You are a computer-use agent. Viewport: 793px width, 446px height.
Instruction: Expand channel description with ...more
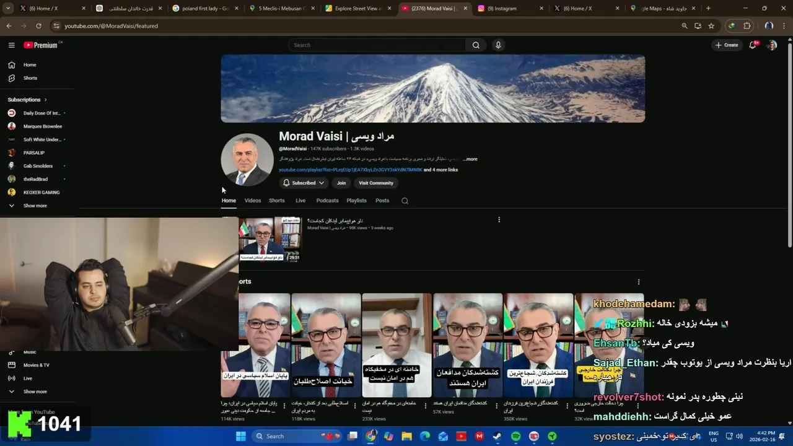click(470, 159)
